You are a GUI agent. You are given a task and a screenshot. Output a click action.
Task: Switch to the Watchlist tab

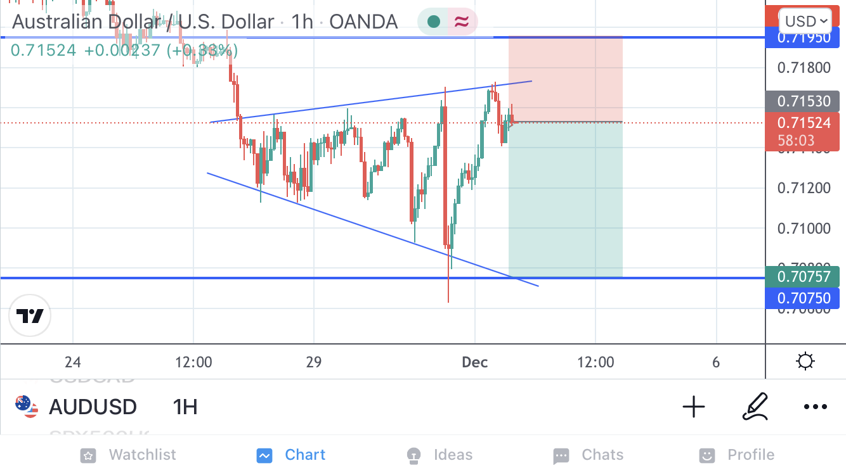(128, 455)
